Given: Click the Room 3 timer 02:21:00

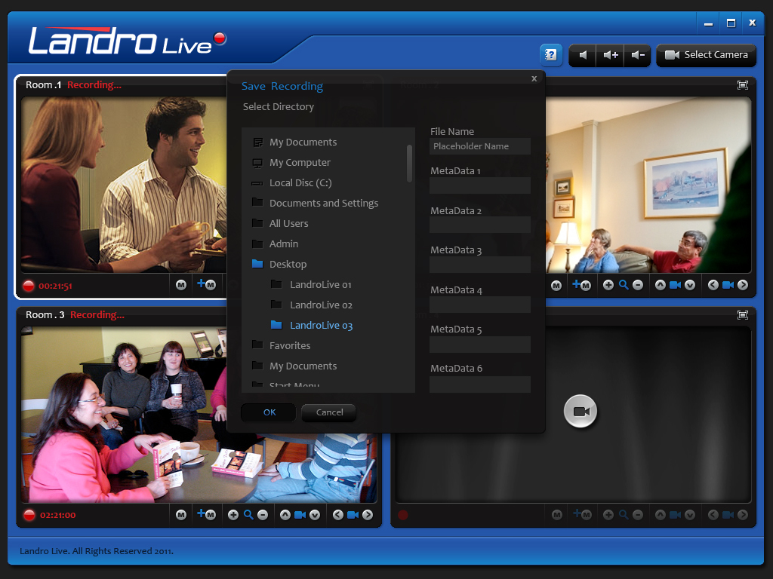Looking at the screenshot, I should click(57, 516).
